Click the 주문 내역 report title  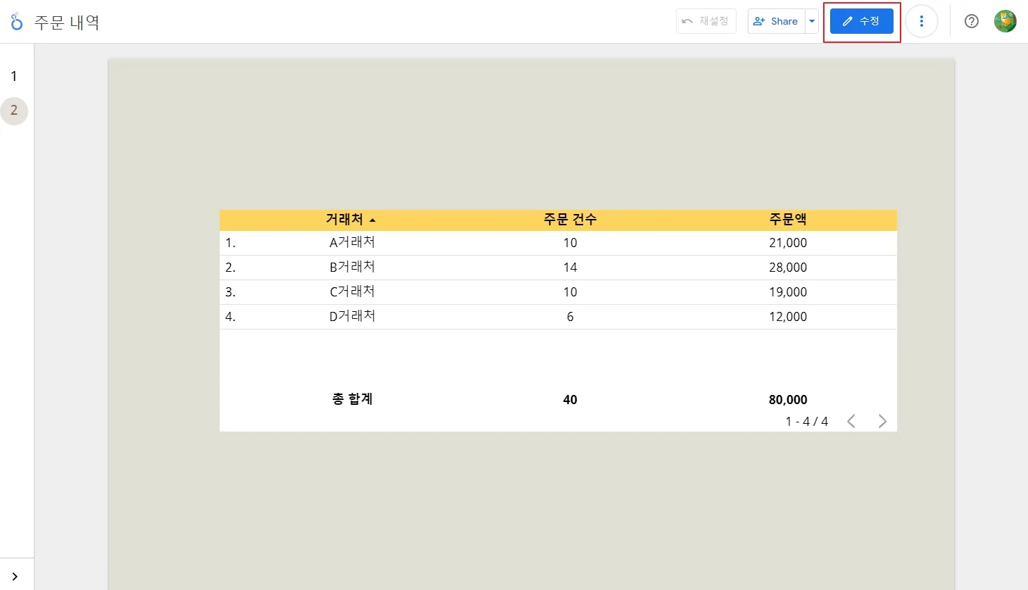click(x=67, y=23)
